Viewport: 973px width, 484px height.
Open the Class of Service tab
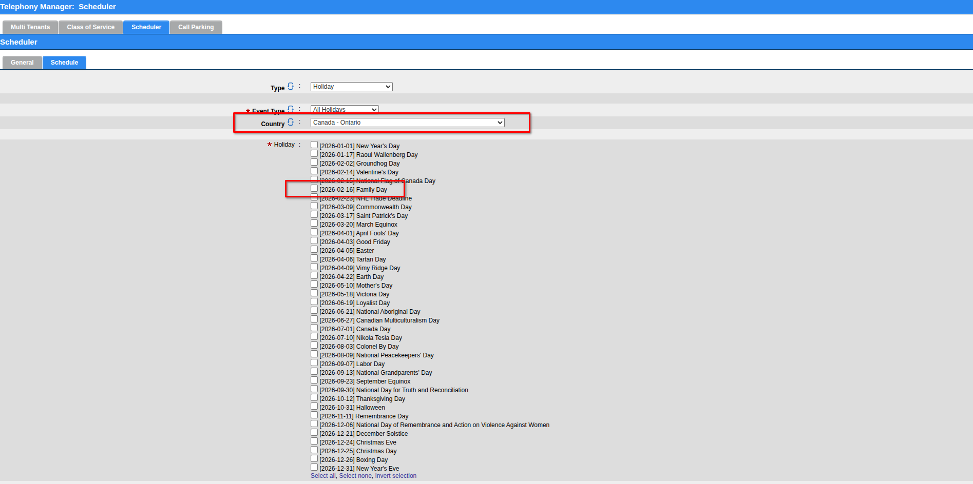pos(90,27)
